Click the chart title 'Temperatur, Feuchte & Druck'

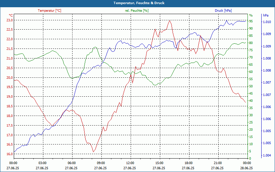click(139, 3)
